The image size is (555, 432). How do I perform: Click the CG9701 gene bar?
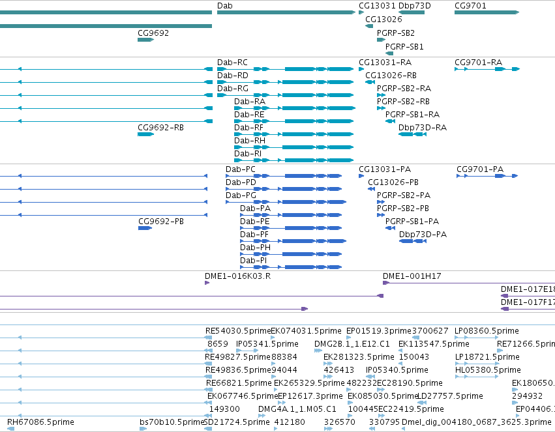click(487, 12)
